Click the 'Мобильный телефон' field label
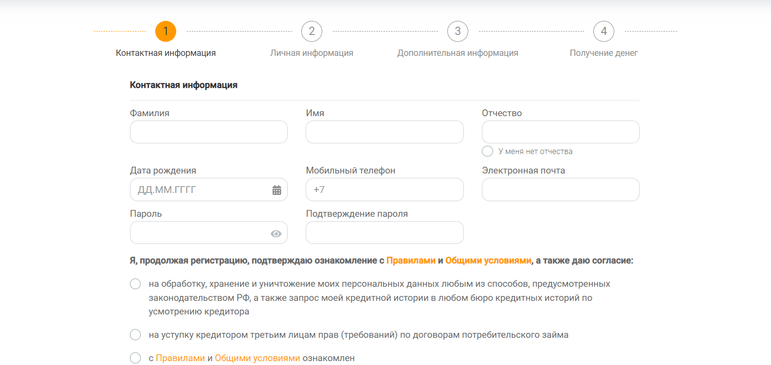Viewport: 771px width, 365px height. (350, 171)
